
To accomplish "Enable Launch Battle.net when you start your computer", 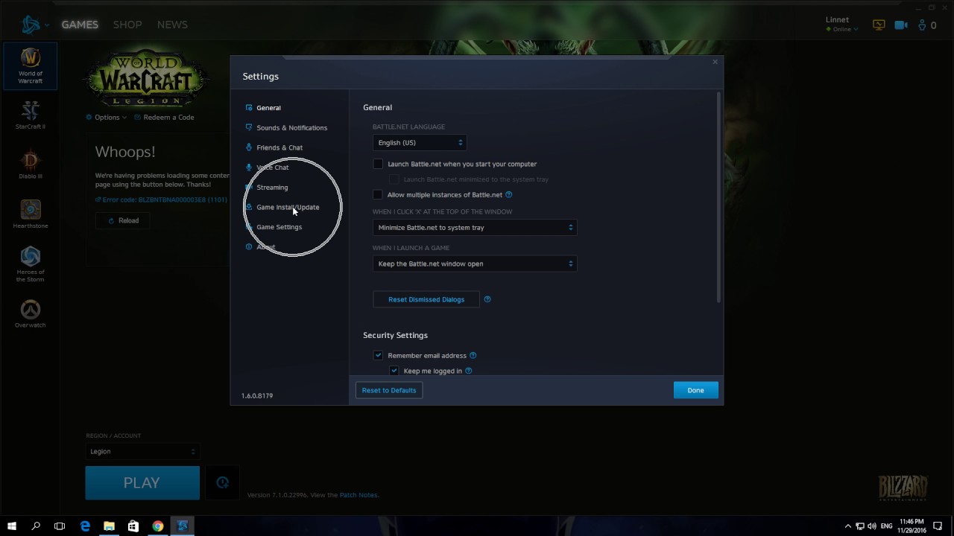I will tap(378, 164).
